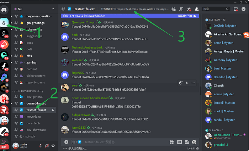Viewport: 249px width, 151px height.
Task: Open Threads icon in channel header
Action: click(173, 9)
